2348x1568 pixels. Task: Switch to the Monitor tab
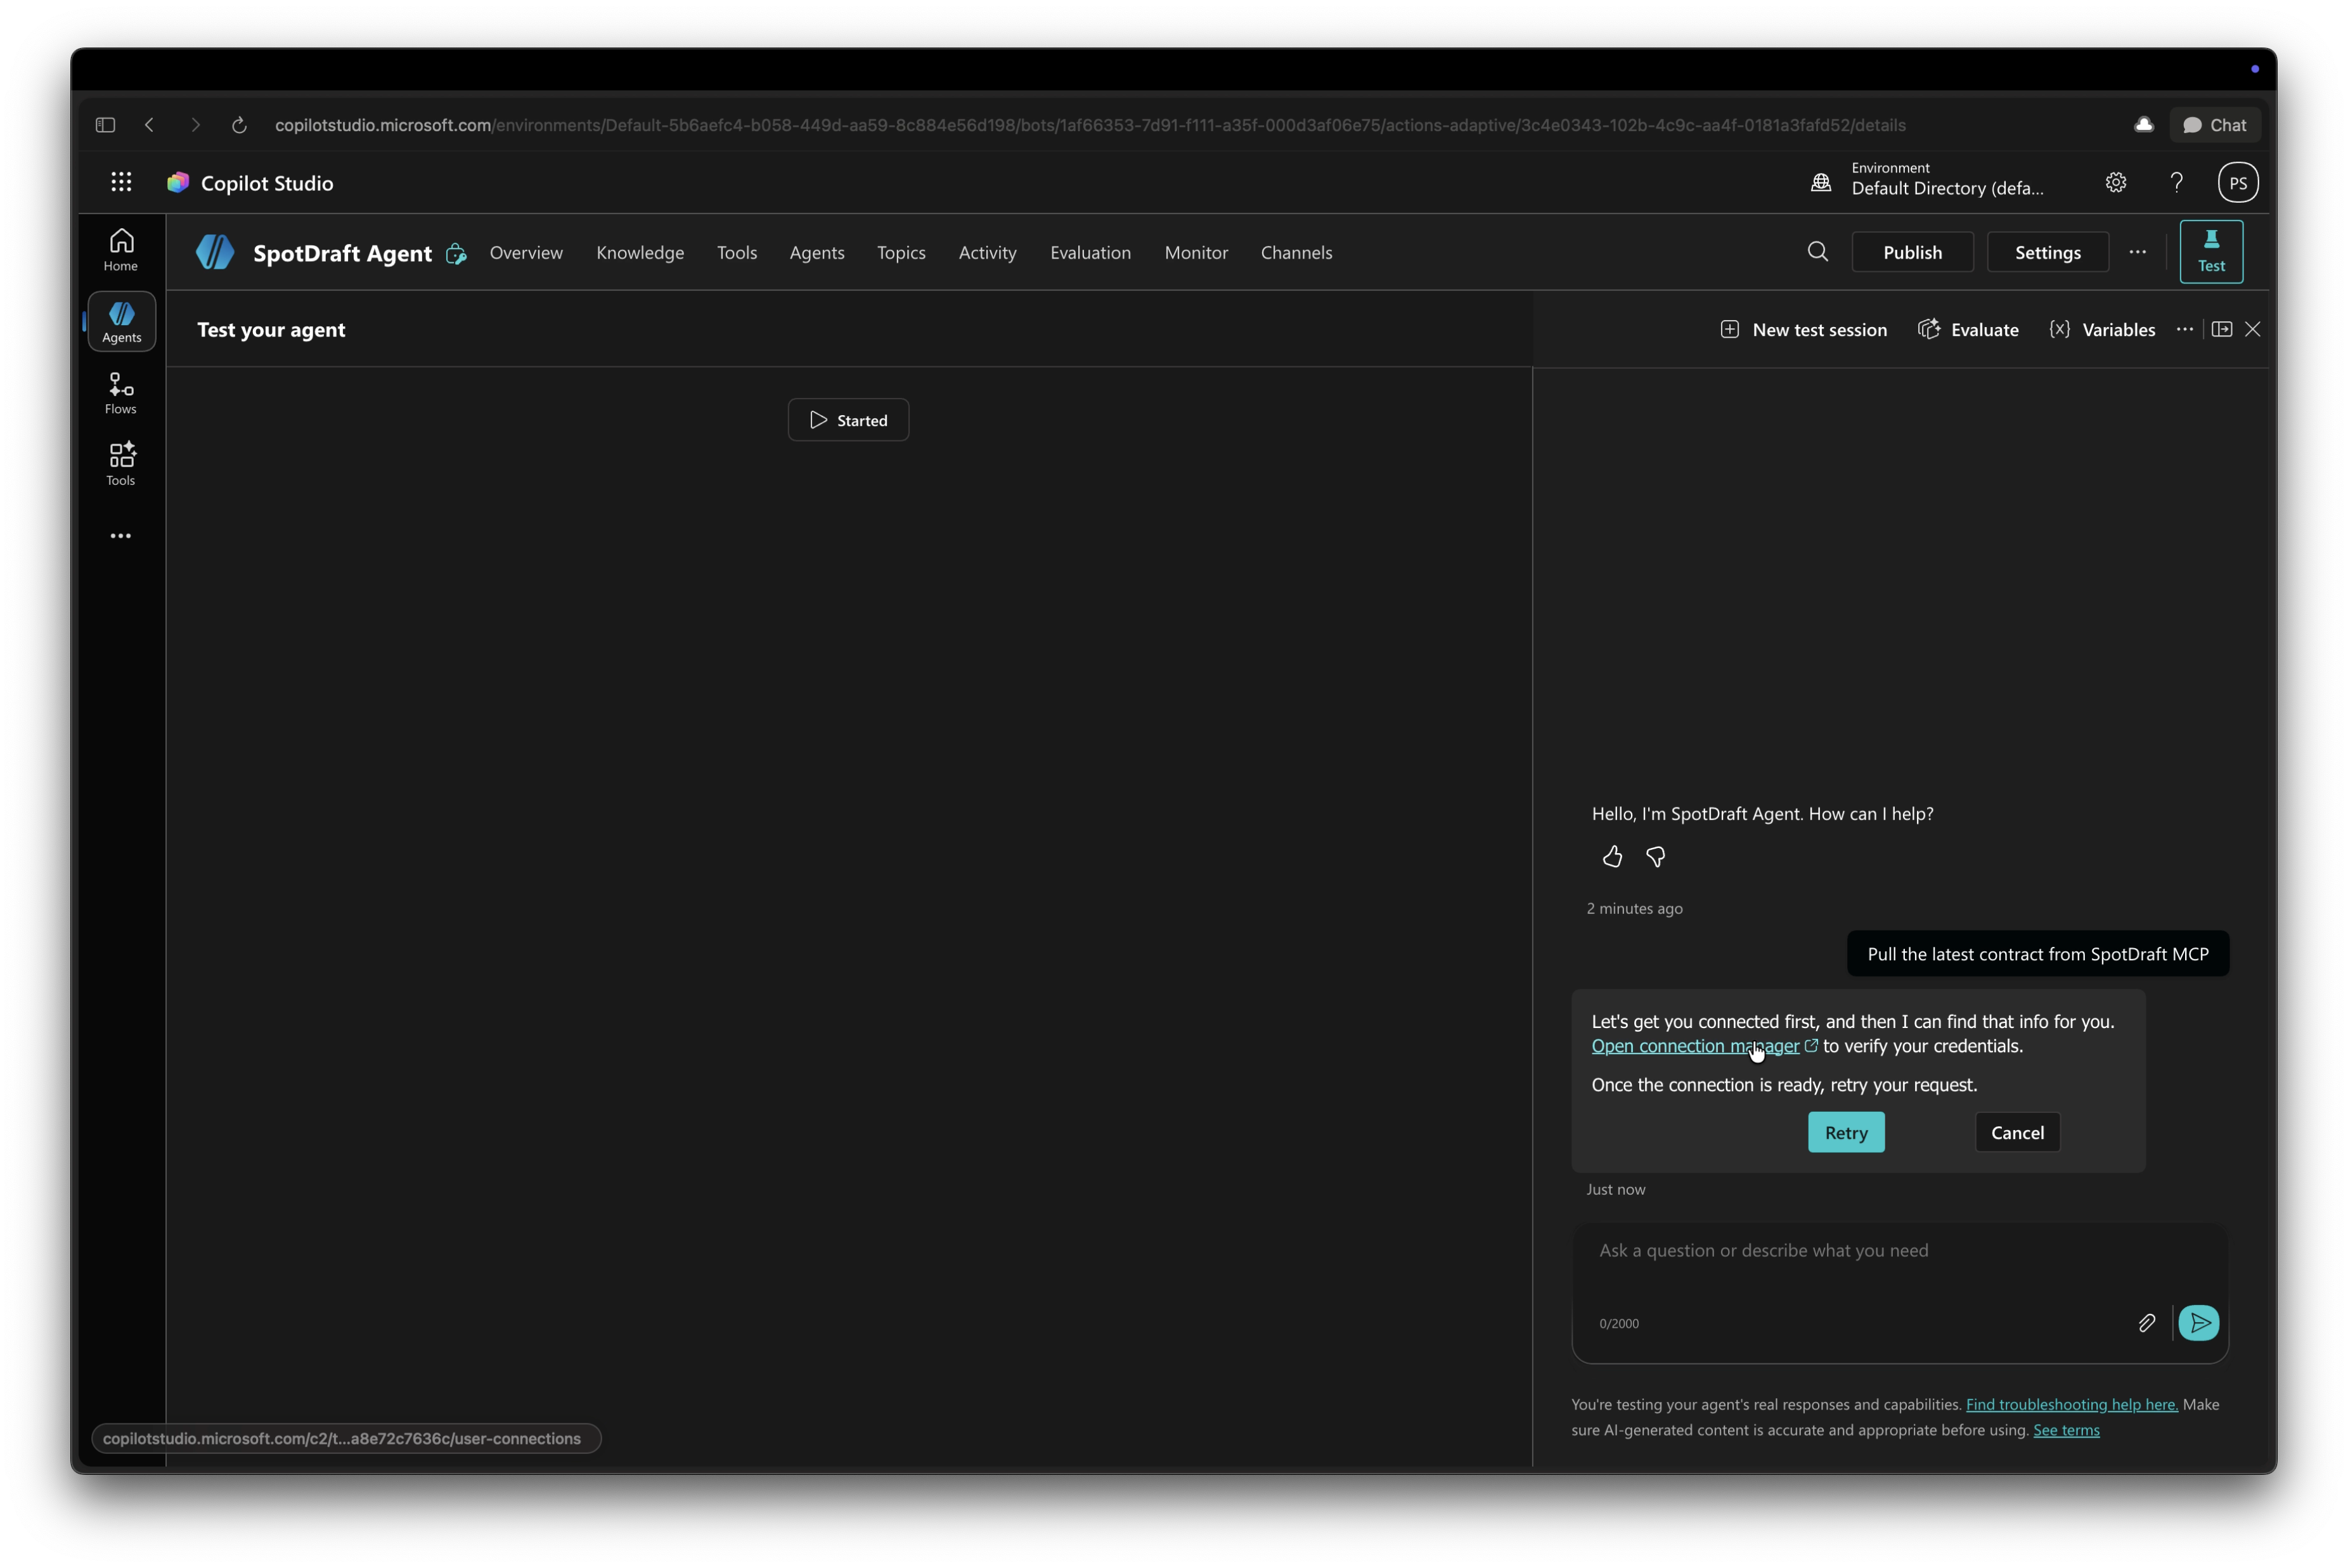point(1196,252)
